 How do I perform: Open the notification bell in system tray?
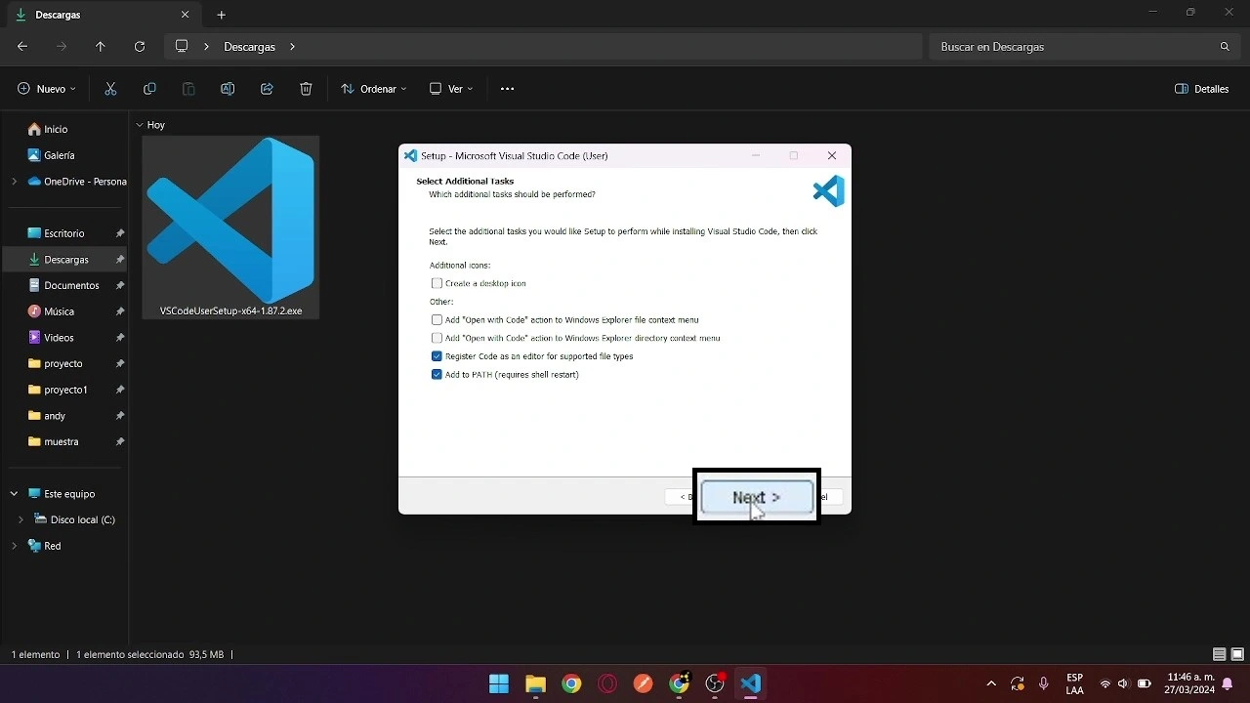coord(1228,683)
